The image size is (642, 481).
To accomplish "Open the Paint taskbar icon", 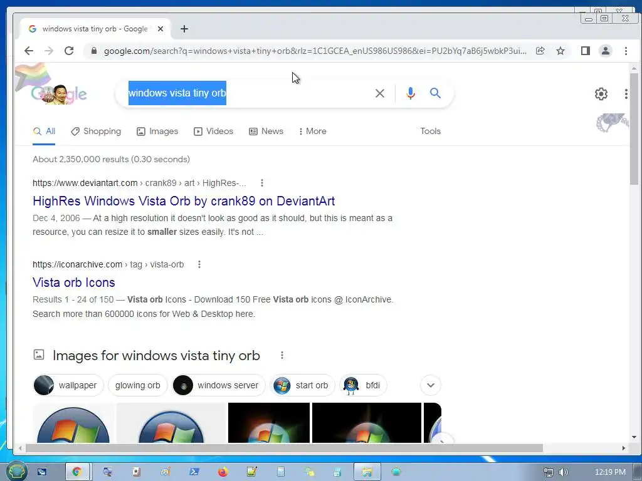I will click(165, 472).
